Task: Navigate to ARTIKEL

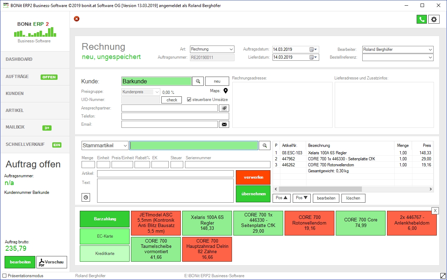Action: click(35, 111)
